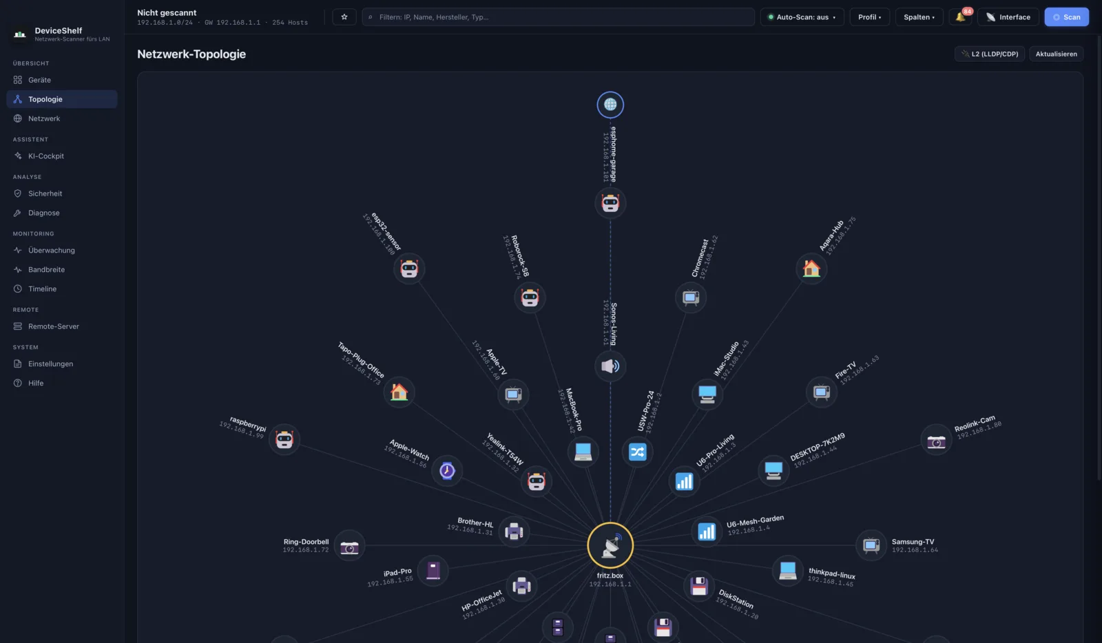Click the Aktualisieren button
The image size is (1102, 643).
pos(1056,54)
